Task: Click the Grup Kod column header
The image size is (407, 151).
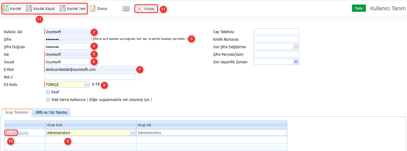Action: [x=91, y=124]
